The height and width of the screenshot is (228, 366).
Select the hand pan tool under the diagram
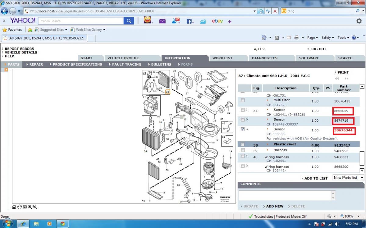19,207
